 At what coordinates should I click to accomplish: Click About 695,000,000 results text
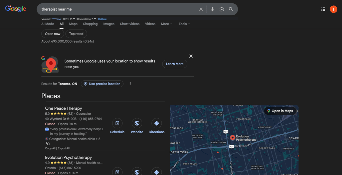click(x=67, y=41)
